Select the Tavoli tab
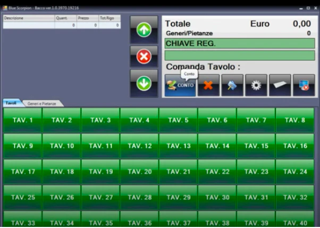 (x=12, y=103)
